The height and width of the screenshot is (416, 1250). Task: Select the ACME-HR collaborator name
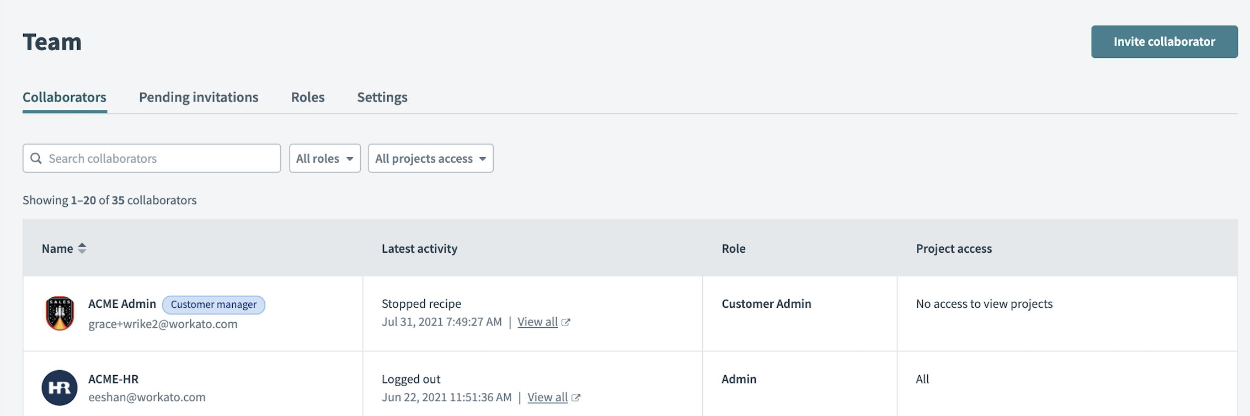[x=114, y=379]
